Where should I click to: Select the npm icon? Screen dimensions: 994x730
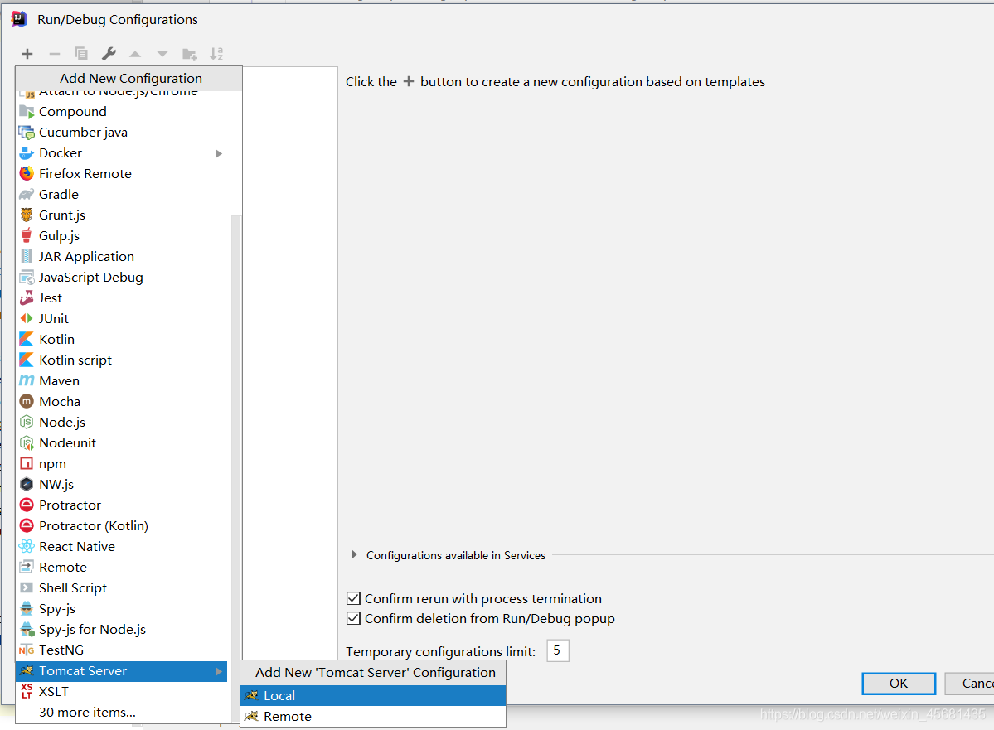coord(27,464)
